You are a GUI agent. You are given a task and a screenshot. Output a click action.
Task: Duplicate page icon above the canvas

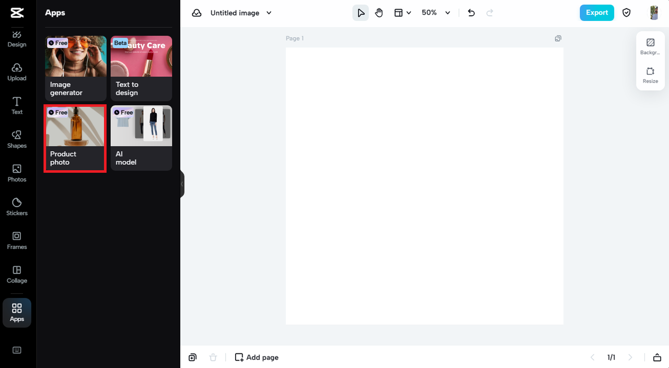click(558, 38)
